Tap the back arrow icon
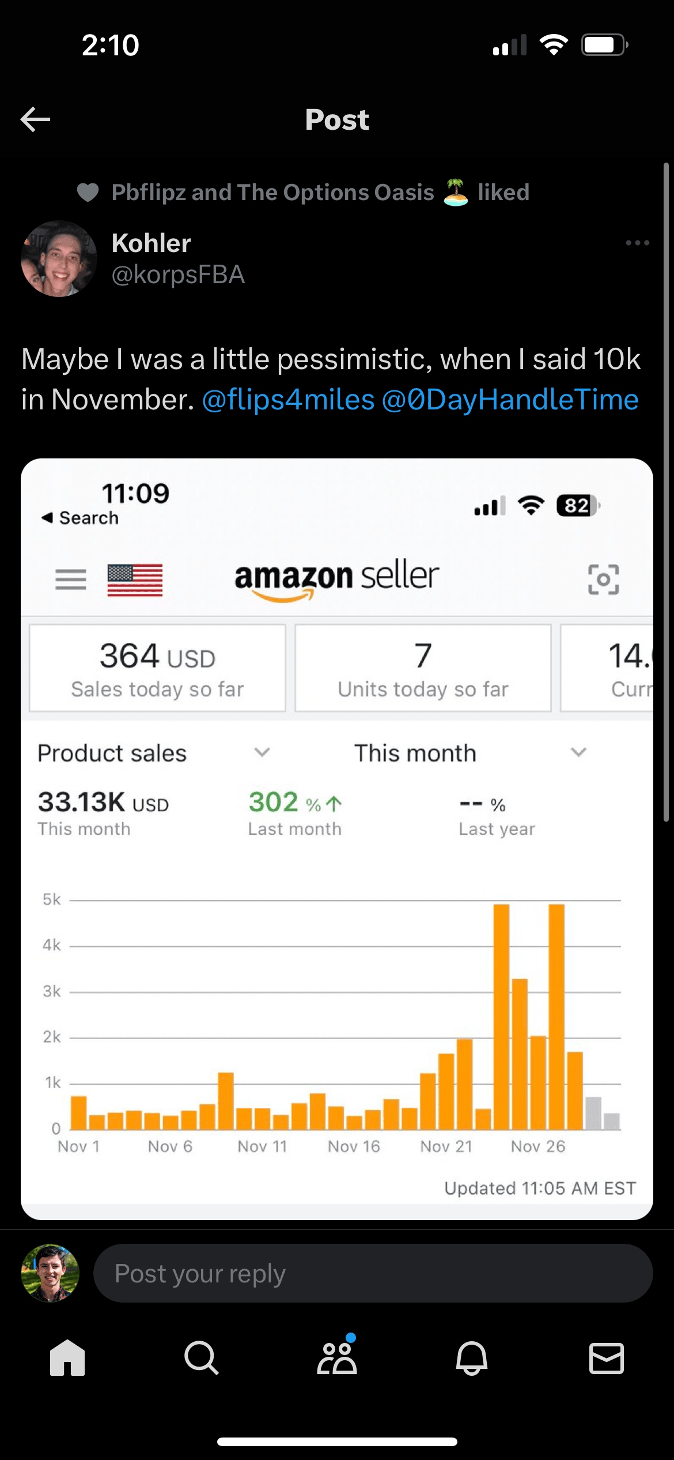 pos(36,119)
